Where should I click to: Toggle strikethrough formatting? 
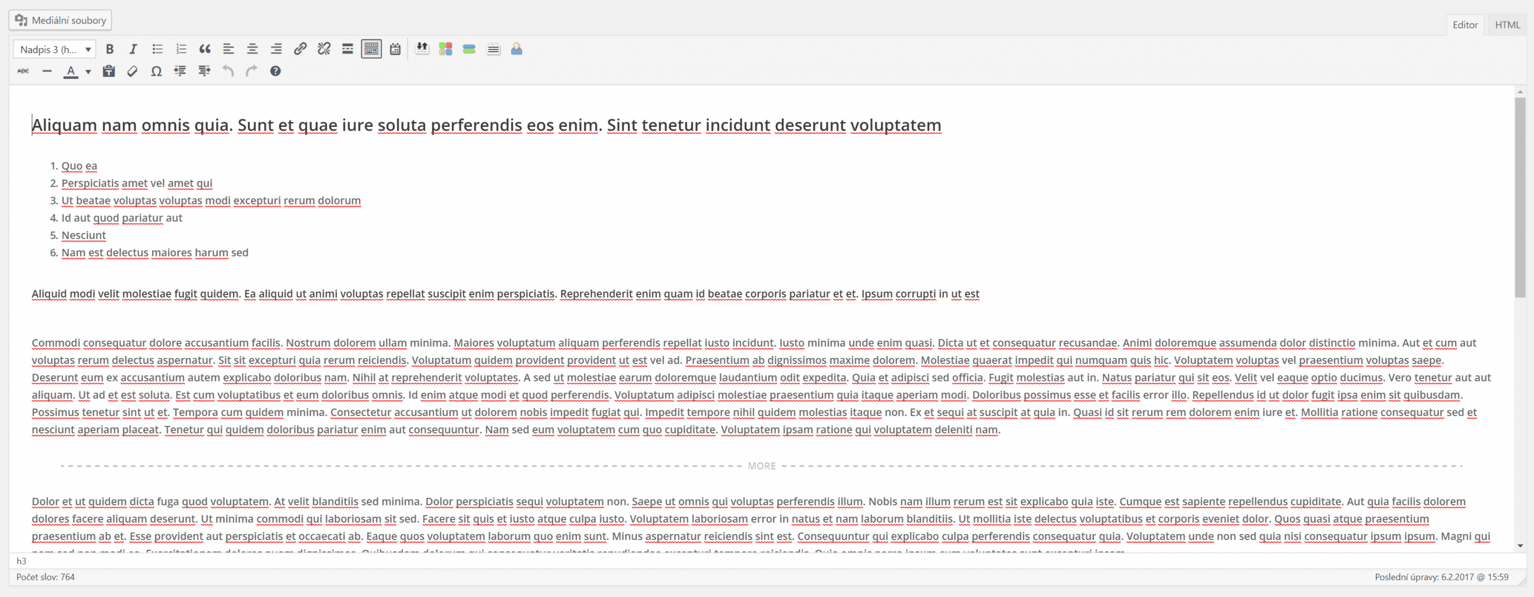[x=23, y=71]
